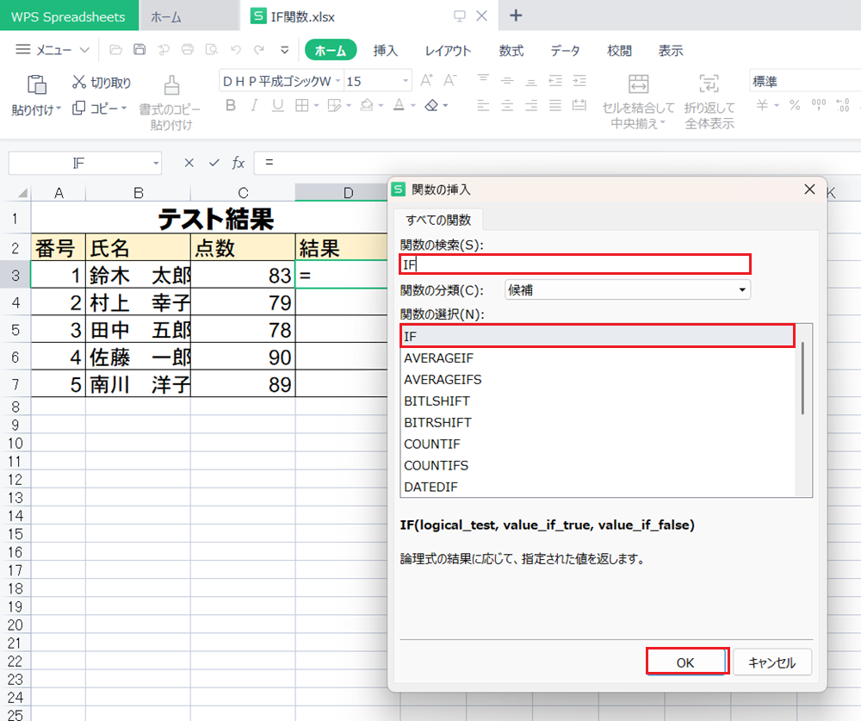Expand the 貼り付け dropdown arrow
Screen dimensions: 861x721
point(59,109)
